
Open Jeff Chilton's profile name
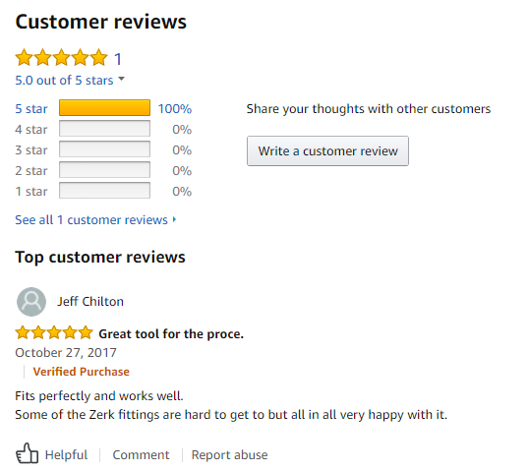pos(90,301)
